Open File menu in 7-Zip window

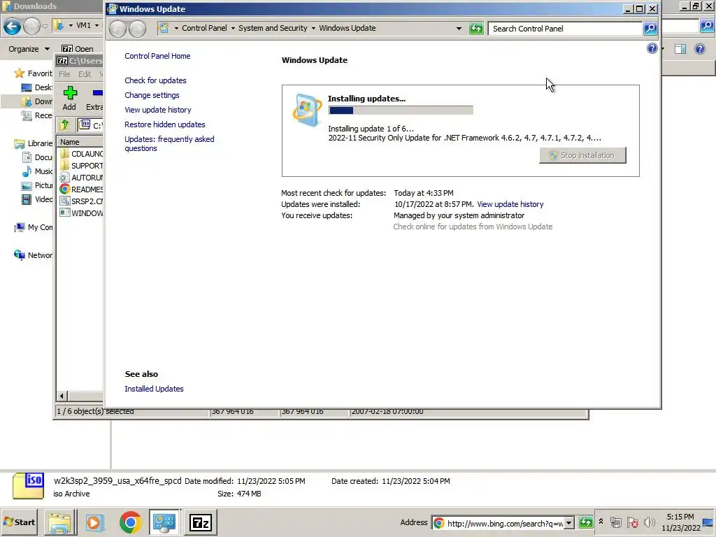coord(64,74)
